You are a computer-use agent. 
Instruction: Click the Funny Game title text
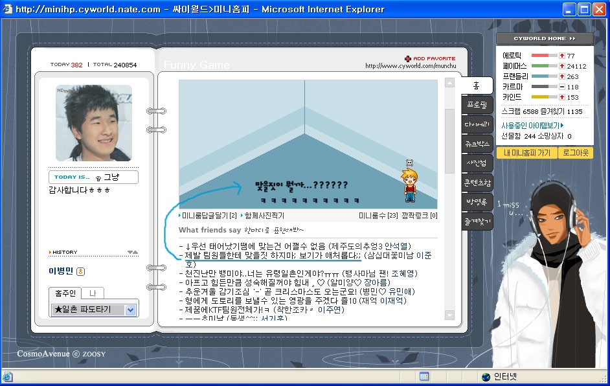click(x=196, y=65)
